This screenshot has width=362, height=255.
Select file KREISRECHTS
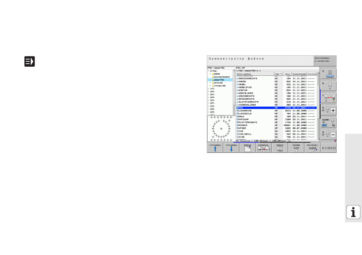point(276,96)
